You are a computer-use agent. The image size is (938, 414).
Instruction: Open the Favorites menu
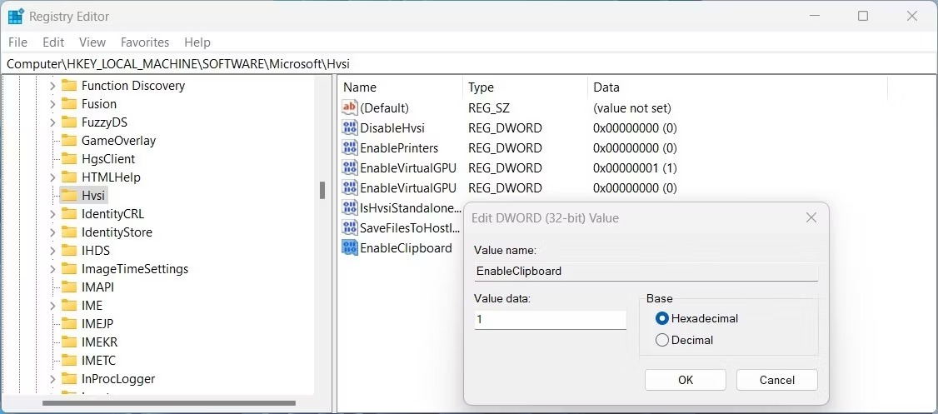click(x=145, y=42)
